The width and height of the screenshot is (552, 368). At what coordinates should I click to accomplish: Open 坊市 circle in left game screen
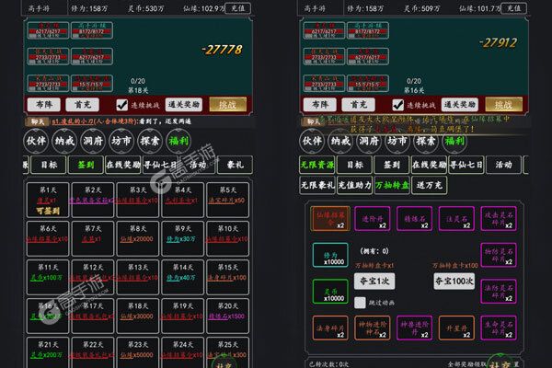point(121,141)
